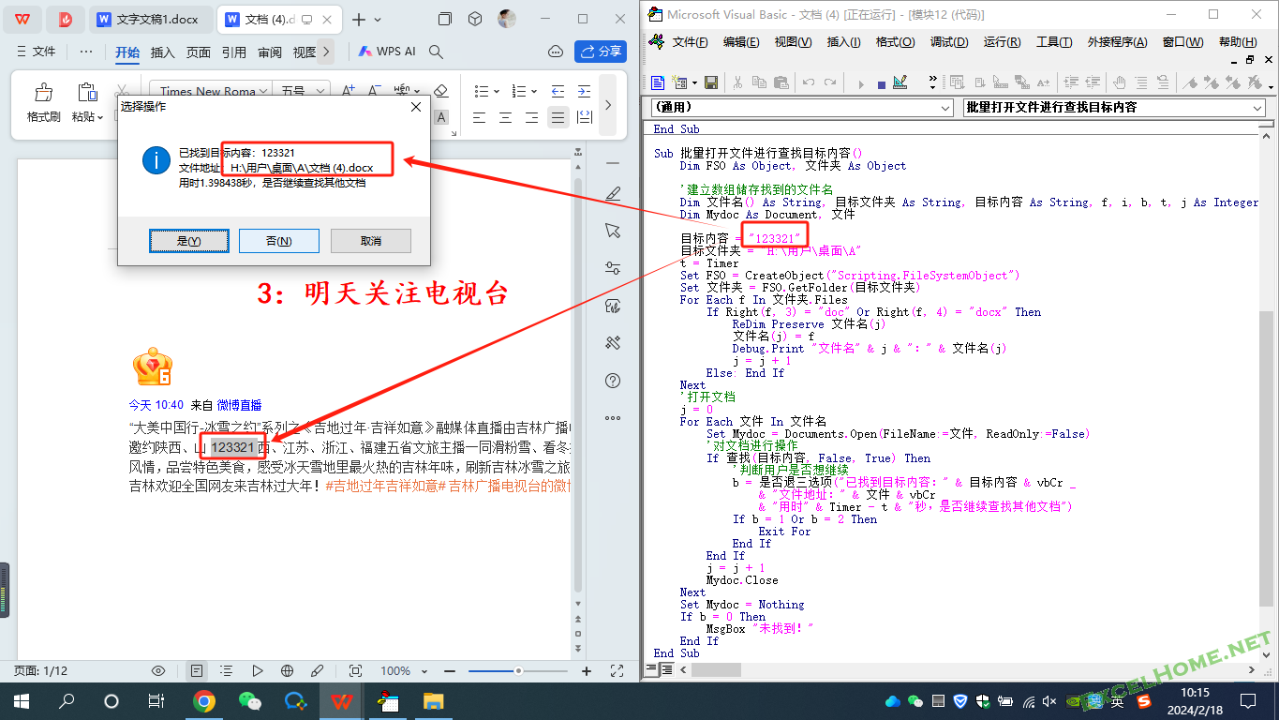
Task: Switch to web layout globe view
Action: click(x=287, y=671)
